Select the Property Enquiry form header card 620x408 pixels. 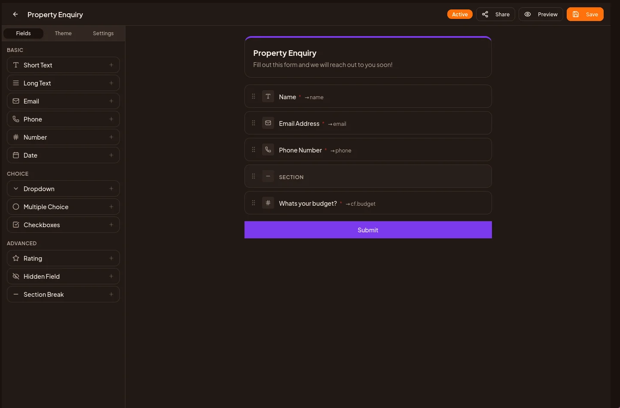368,57
